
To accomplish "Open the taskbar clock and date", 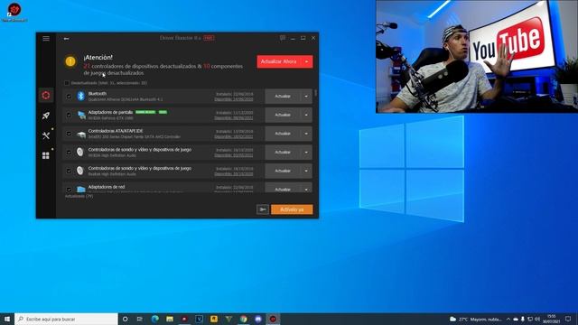I will tap(552, 319).
